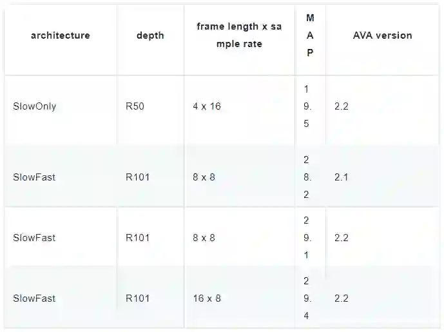Screen dimensions: 444x332
Task: Select the 29.1 MAP value
Action: click(307, 237)
